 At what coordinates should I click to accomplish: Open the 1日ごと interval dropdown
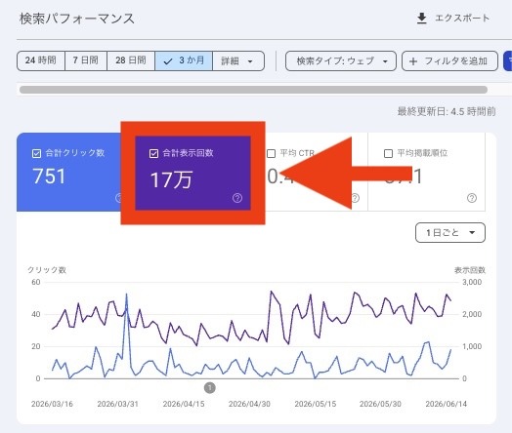pos(450,233)
